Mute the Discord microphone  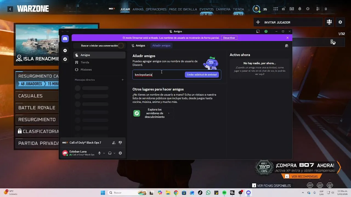coord(100,153)
